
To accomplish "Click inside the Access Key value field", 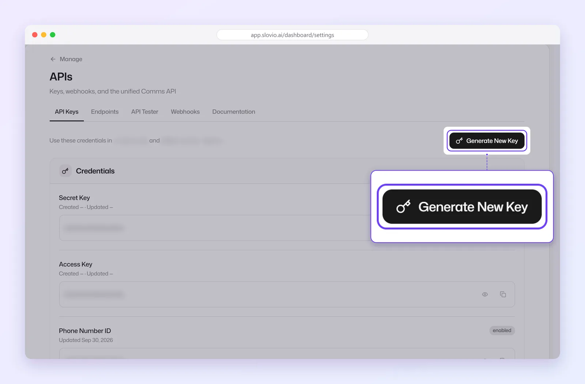I will pyautogui.click(x=287, y=294).
